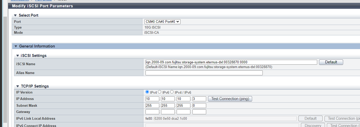Select the IPv6 radio button
Image resolution: width=360 pixels, height=127 pixels.
[160, 92]
